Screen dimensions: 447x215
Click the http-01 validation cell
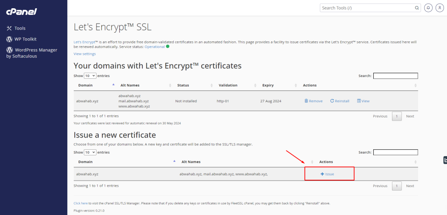point(223,101)
